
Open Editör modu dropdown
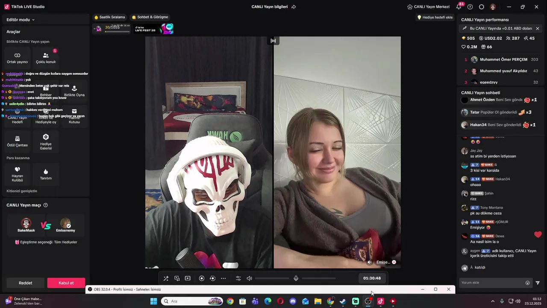coord(21,20)
